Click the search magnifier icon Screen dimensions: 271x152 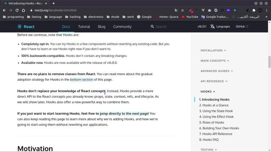click(152, 27)
